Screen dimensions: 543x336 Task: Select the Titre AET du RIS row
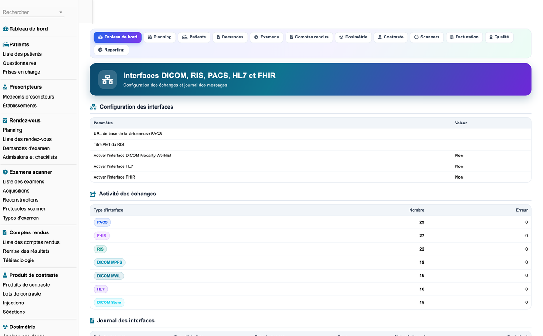click(310, 145)
